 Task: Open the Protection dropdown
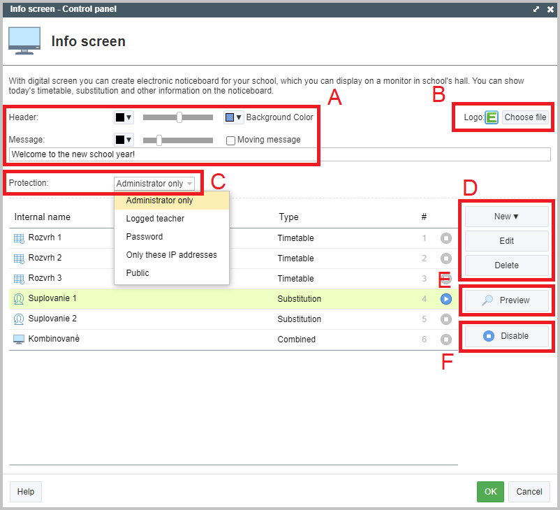click(154, 184)
